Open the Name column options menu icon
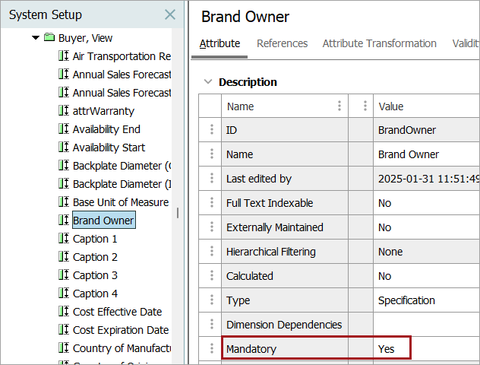Image resolution: width=480 pixels, height=365 pixels. pos(339,106)
